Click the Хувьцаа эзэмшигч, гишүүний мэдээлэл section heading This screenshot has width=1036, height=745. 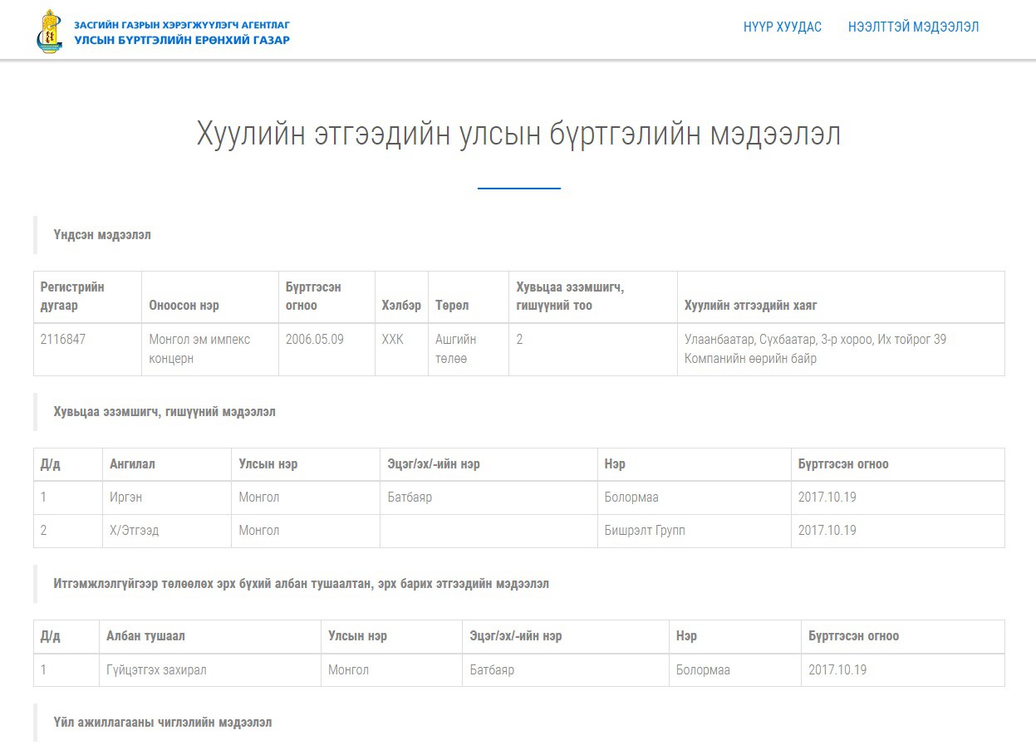[x=164, y=412]
